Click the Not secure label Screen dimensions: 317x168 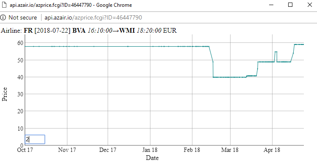[x=22, y=18]
